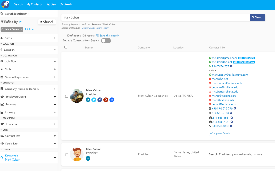Viewport: 275px width, 171px height.
Task: Click the Hide link beside filter tag
Action: tap(30, 29)
